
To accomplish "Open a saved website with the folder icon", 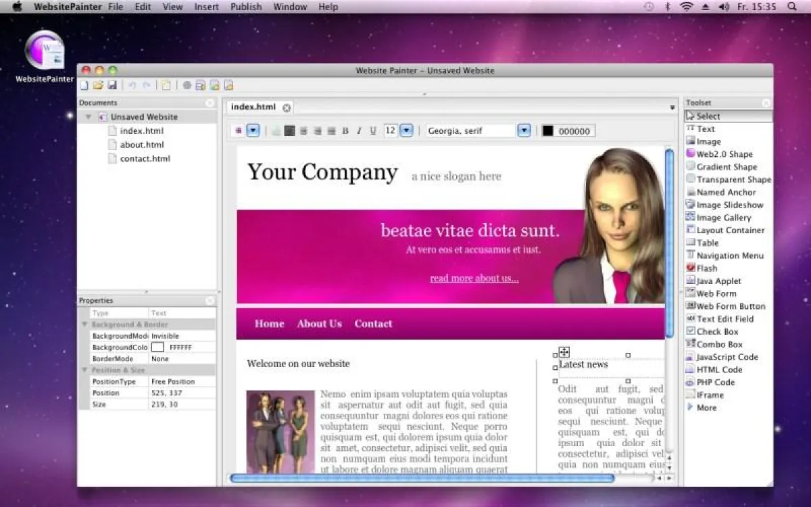I will pyautogui.click(x=97, y=84).
